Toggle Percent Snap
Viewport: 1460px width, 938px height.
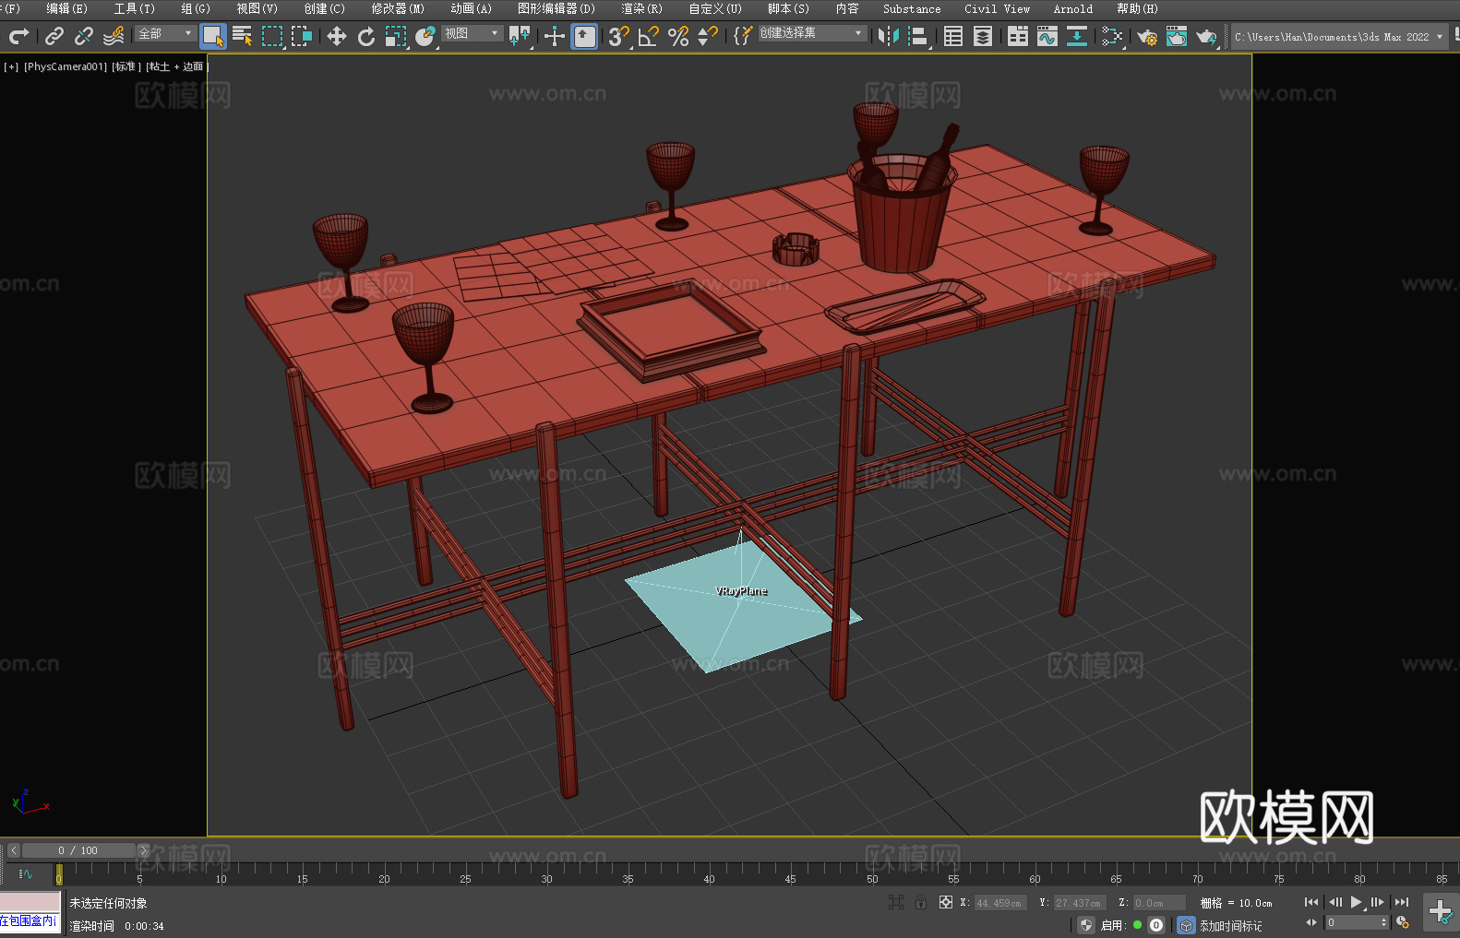(678, 36)
